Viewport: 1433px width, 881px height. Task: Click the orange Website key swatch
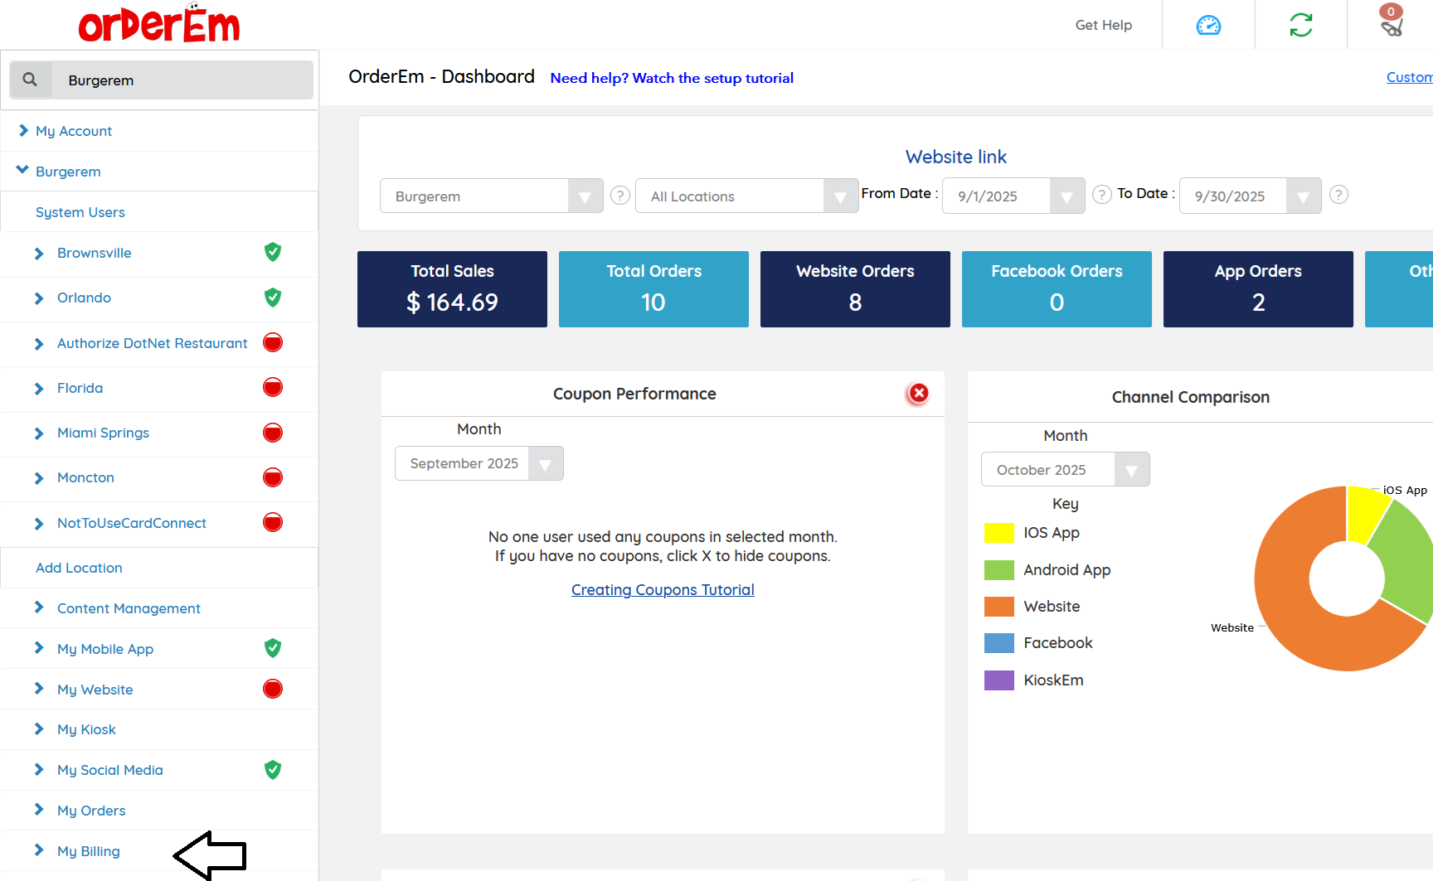(x=998, y=607)
